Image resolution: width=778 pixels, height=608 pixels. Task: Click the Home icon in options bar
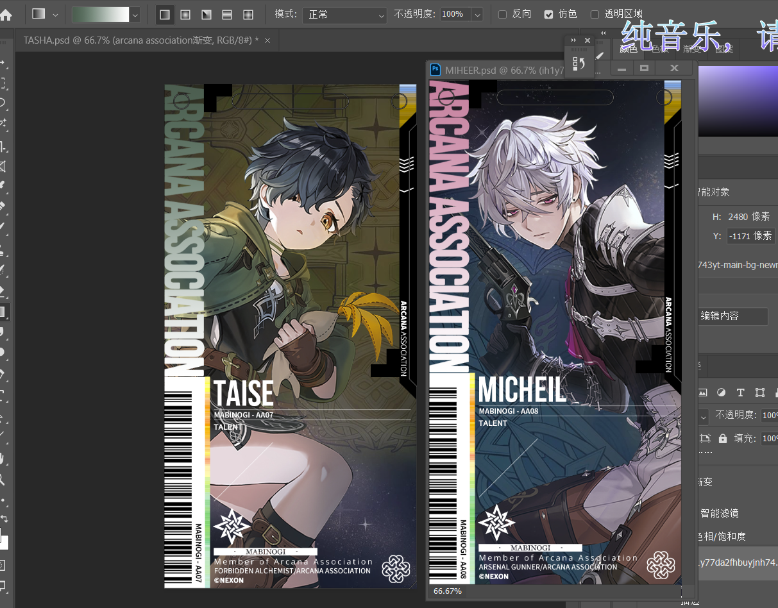(x=6, y=15)
